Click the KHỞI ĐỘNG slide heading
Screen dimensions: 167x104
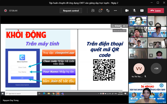(26, 35)
